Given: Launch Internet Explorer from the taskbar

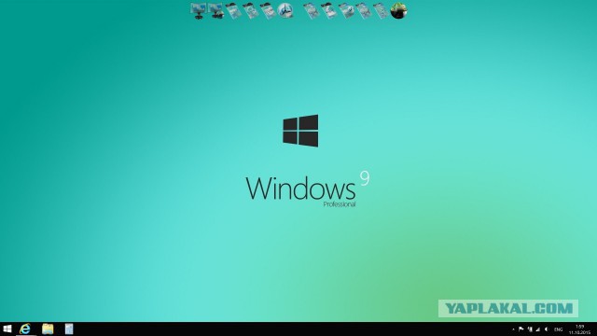Looking at the screenshot, I should pos(25,329).
